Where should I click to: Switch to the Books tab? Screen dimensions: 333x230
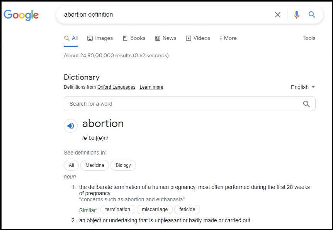[134, 38]
